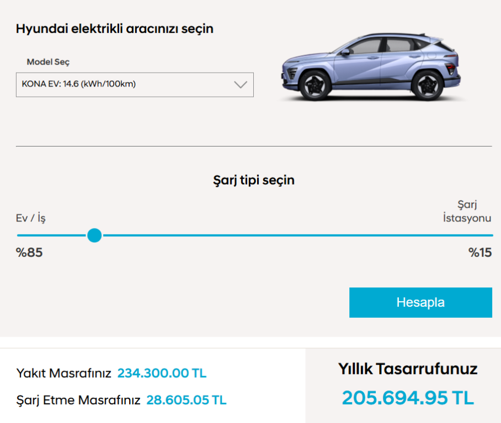Click the Hyundai KONA car image
Image resolution: width=501 pixels, height=423 pixels.
(371, 67)
